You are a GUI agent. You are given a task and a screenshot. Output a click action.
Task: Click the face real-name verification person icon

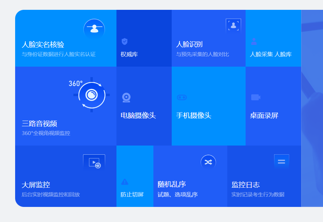point(94,29)
